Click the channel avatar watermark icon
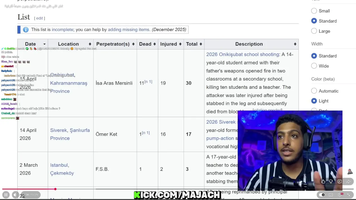The width and height of the screenshot is (356, 200). point(350,171)
